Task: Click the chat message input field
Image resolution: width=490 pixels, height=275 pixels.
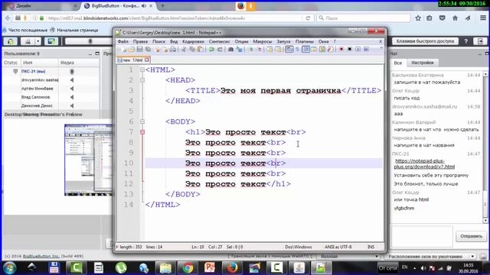Action: [422, 237]
